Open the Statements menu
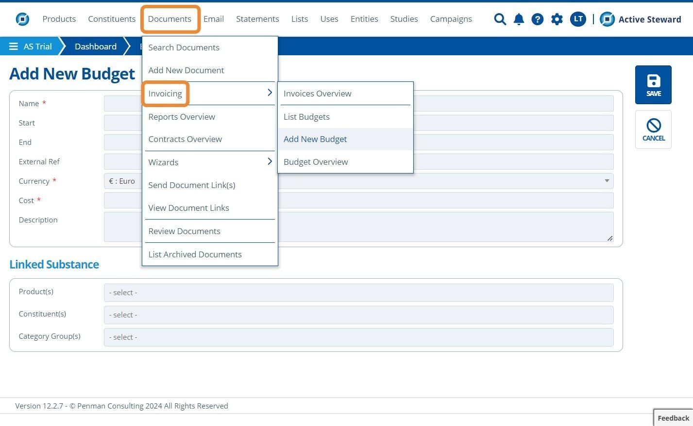 click(257, 19)
